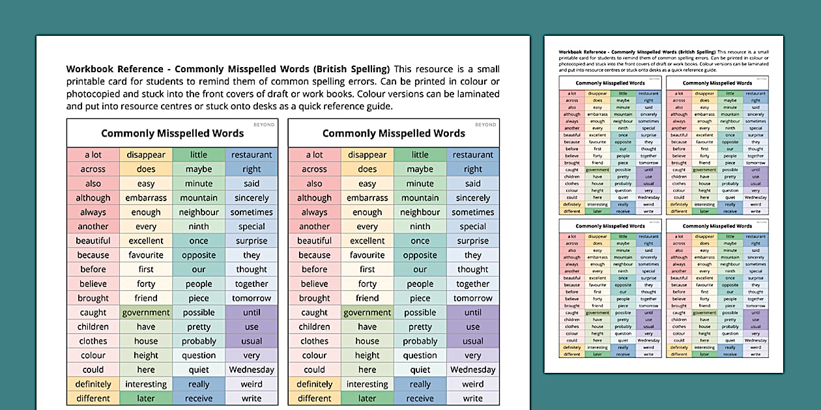This screenshot has width=821, height=410.
Task: Click the word 'colour'
Action: click(93, 355)
